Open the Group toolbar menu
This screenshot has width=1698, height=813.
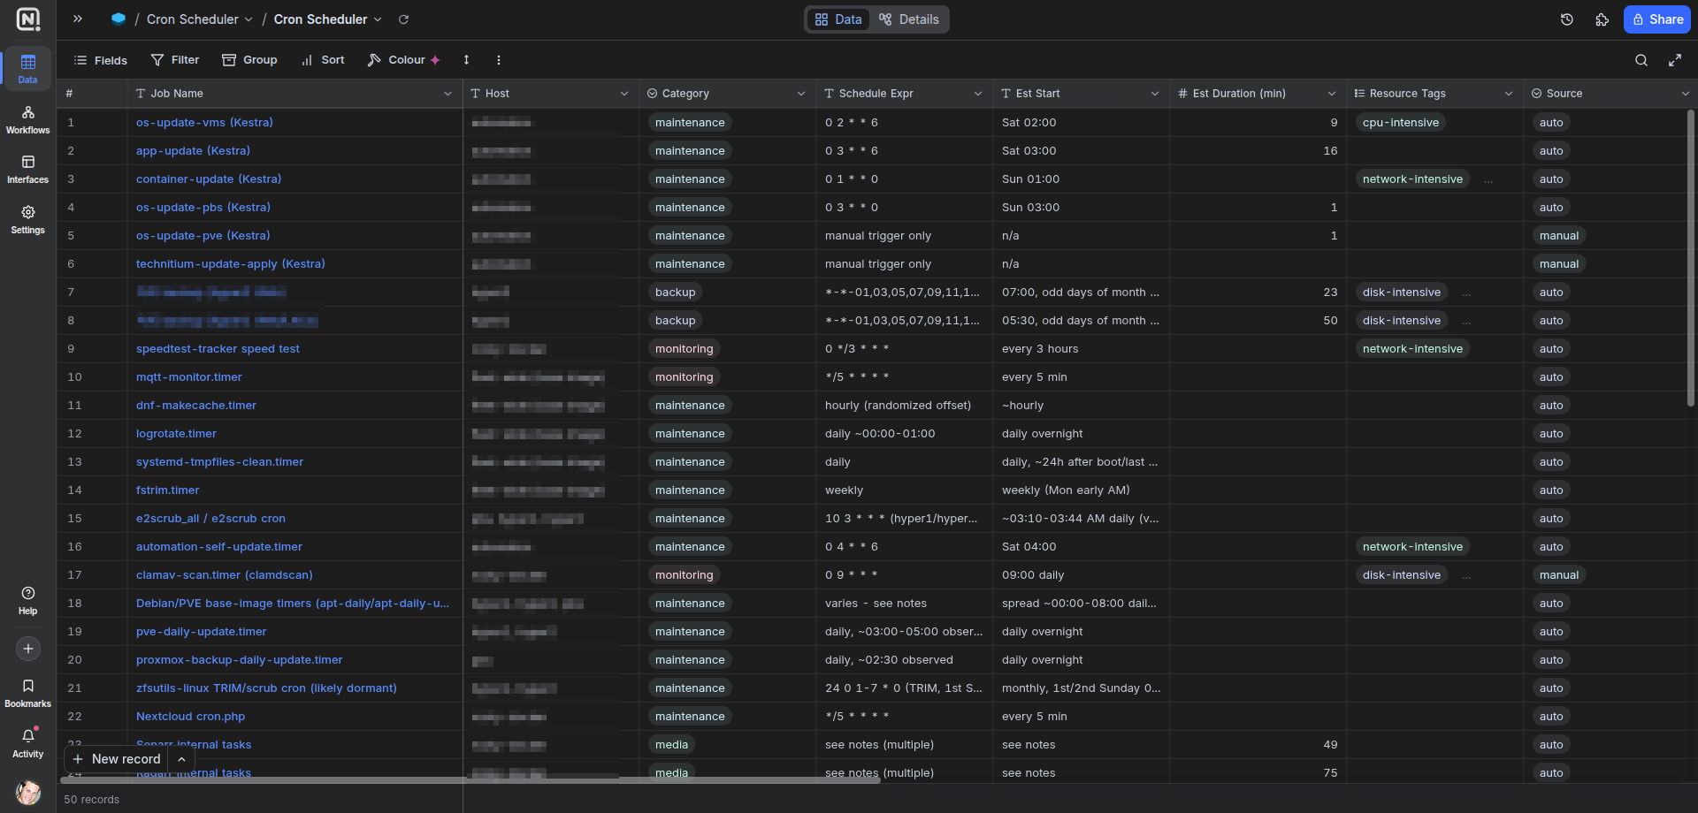[249, 60]
